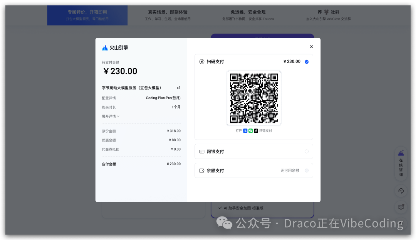Click the yen icon beside 扫码支付
The width and height of the screenshot is (416, 240).
coord(201,62)
